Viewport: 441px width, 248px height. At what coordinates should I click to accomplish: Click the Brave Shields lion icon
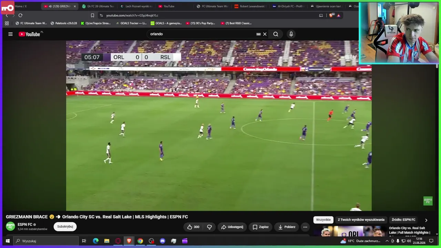click(331, 15)
